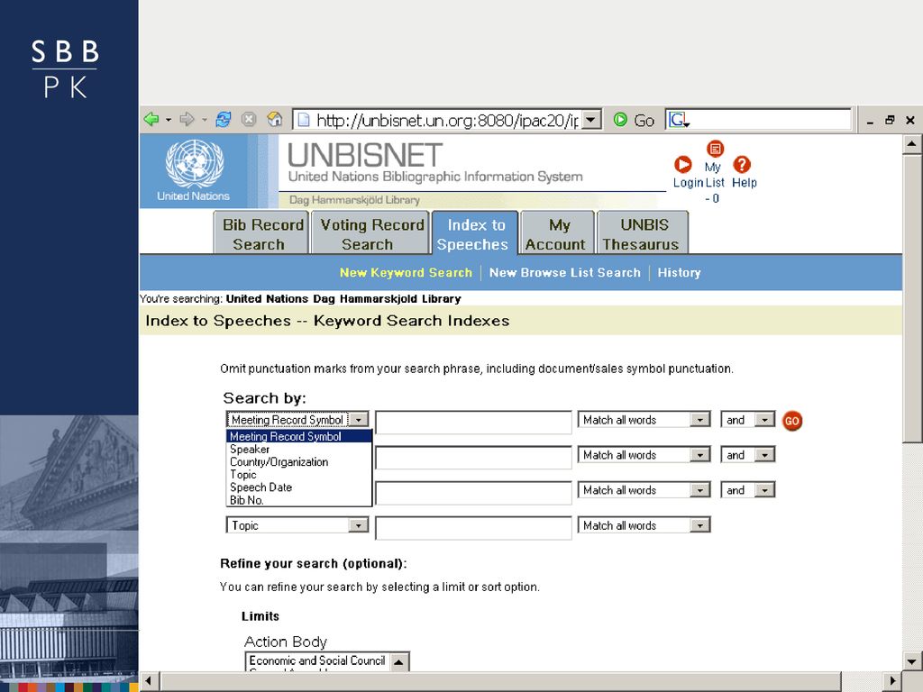The width and height of the screenshot is (923, 692).
Task: Open the My List icon
Action: [715, 149]
